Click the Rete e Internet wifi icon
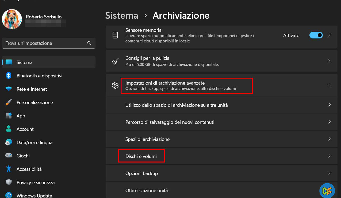This screenshot has height=198, width=341. pos(9,89)
